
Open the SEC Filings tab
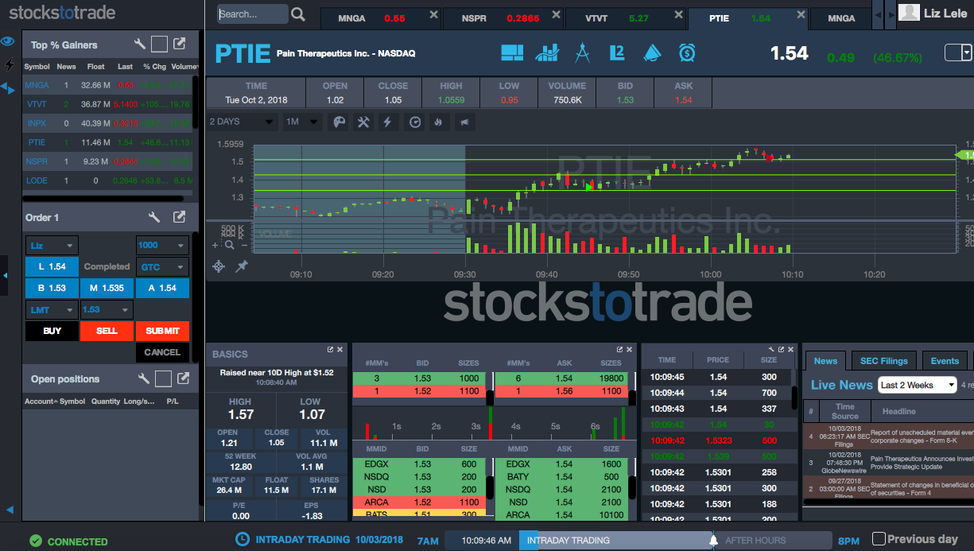(883, 360)
